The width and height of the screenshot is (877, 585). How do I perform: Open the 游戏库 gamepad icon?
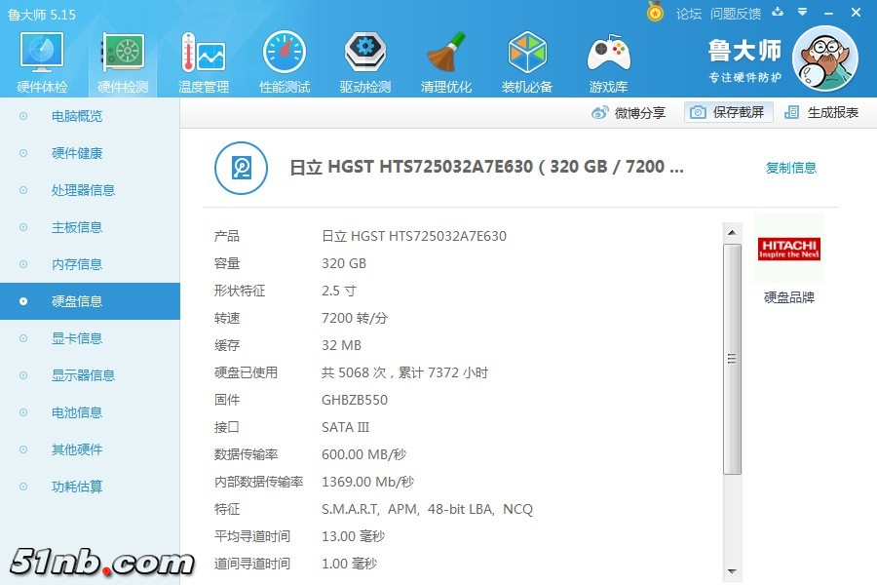click(608, 61)
